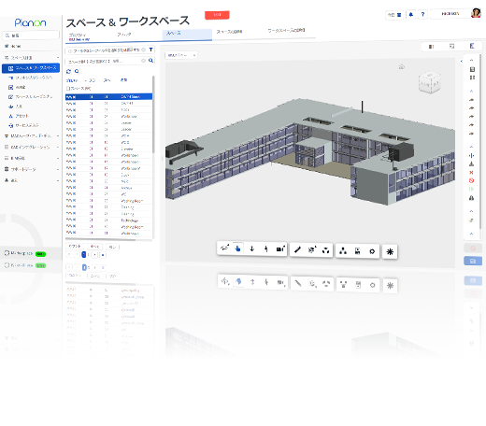Image resolution: width=486 pixels, height=426 pixels.
Task: Open the help question mark
Action: (422, 14)
